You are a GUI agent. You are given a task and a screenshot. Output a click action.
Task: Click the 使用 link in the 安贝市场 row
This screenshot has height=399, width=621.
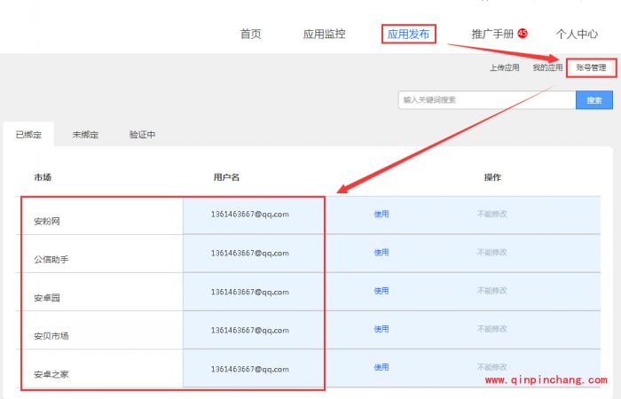(381, 329)
